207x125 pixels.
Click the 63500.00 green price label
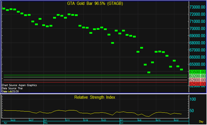click(197, 72)
